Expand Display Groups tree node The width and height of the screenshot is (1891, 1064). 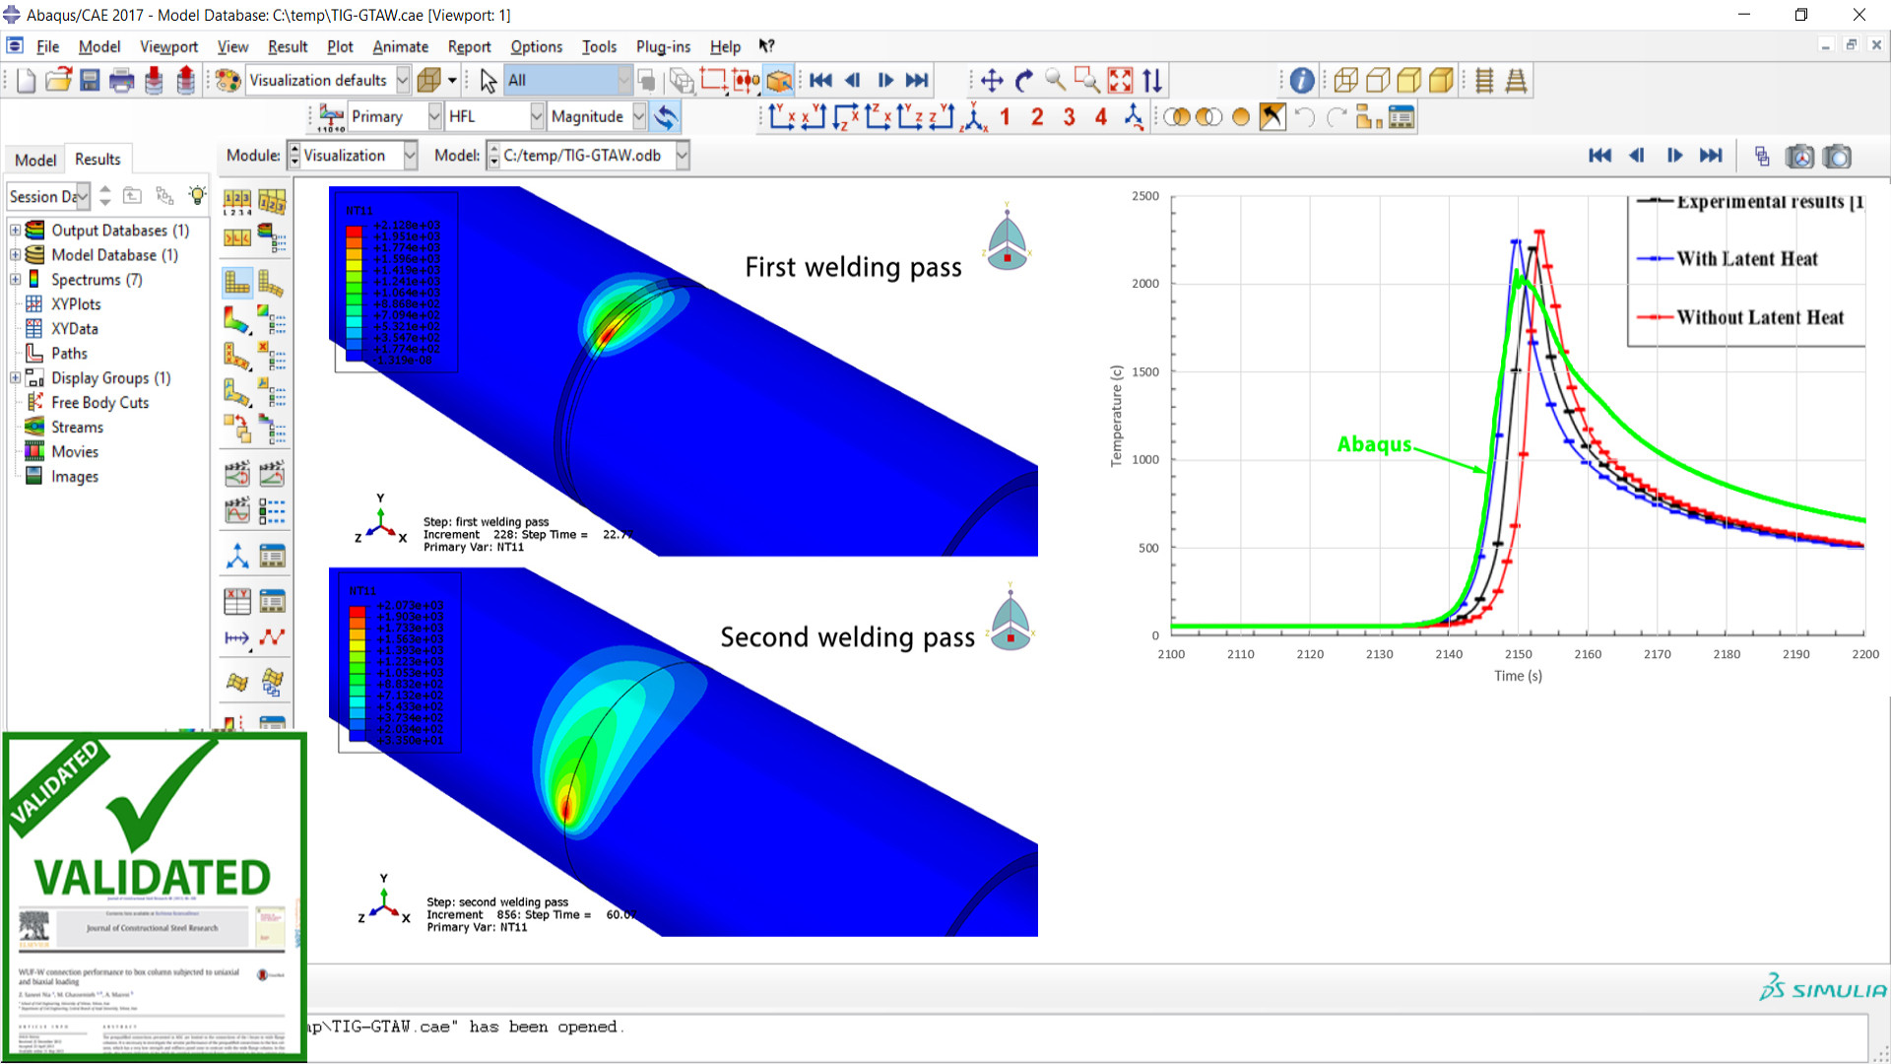click(15, 377)
